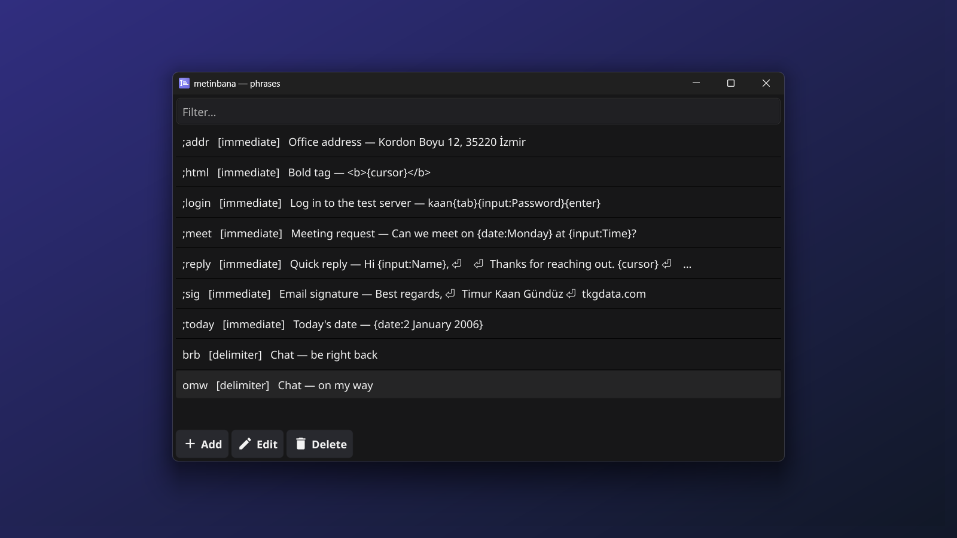Screen dimensions: 957x538
Task: Add a new phrase
Action: click(x=202, y=444)
